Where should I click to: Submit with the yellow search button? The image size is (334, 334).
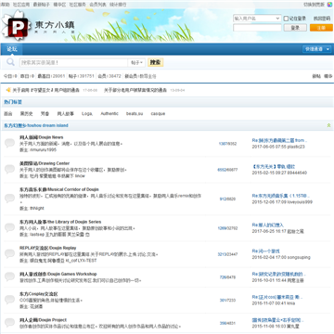click(x=155, y=62)
